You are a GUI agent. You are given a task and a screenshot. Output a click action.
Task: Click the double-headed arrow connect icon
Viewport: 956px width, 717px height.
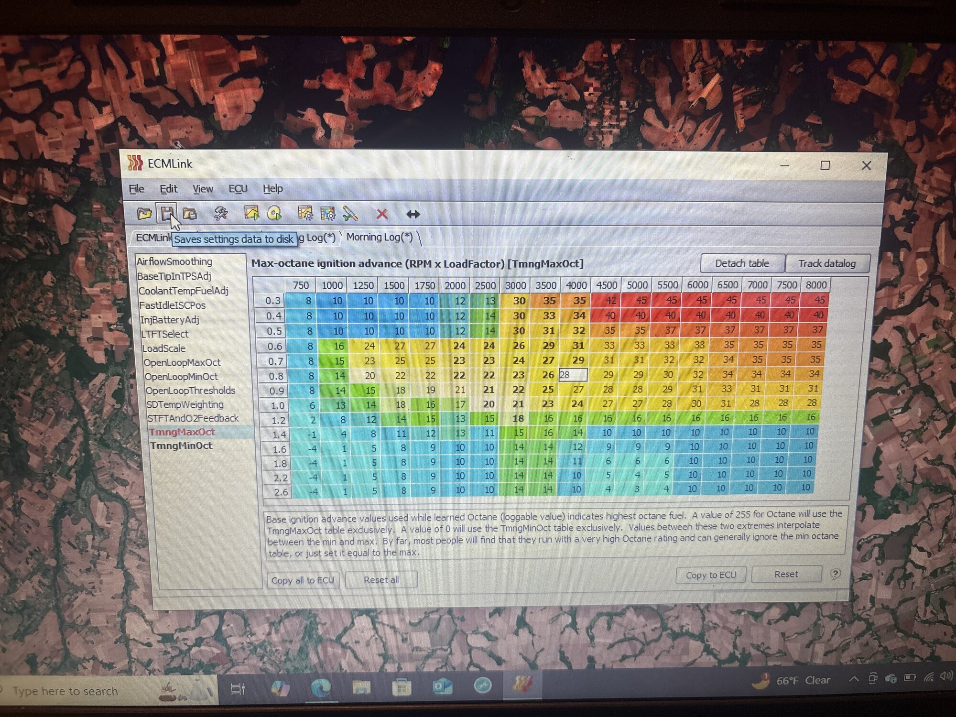[413, 214]
